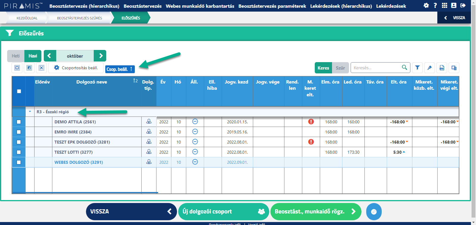
Task: Click the invert selection toolbar icon
Action: 29,68
